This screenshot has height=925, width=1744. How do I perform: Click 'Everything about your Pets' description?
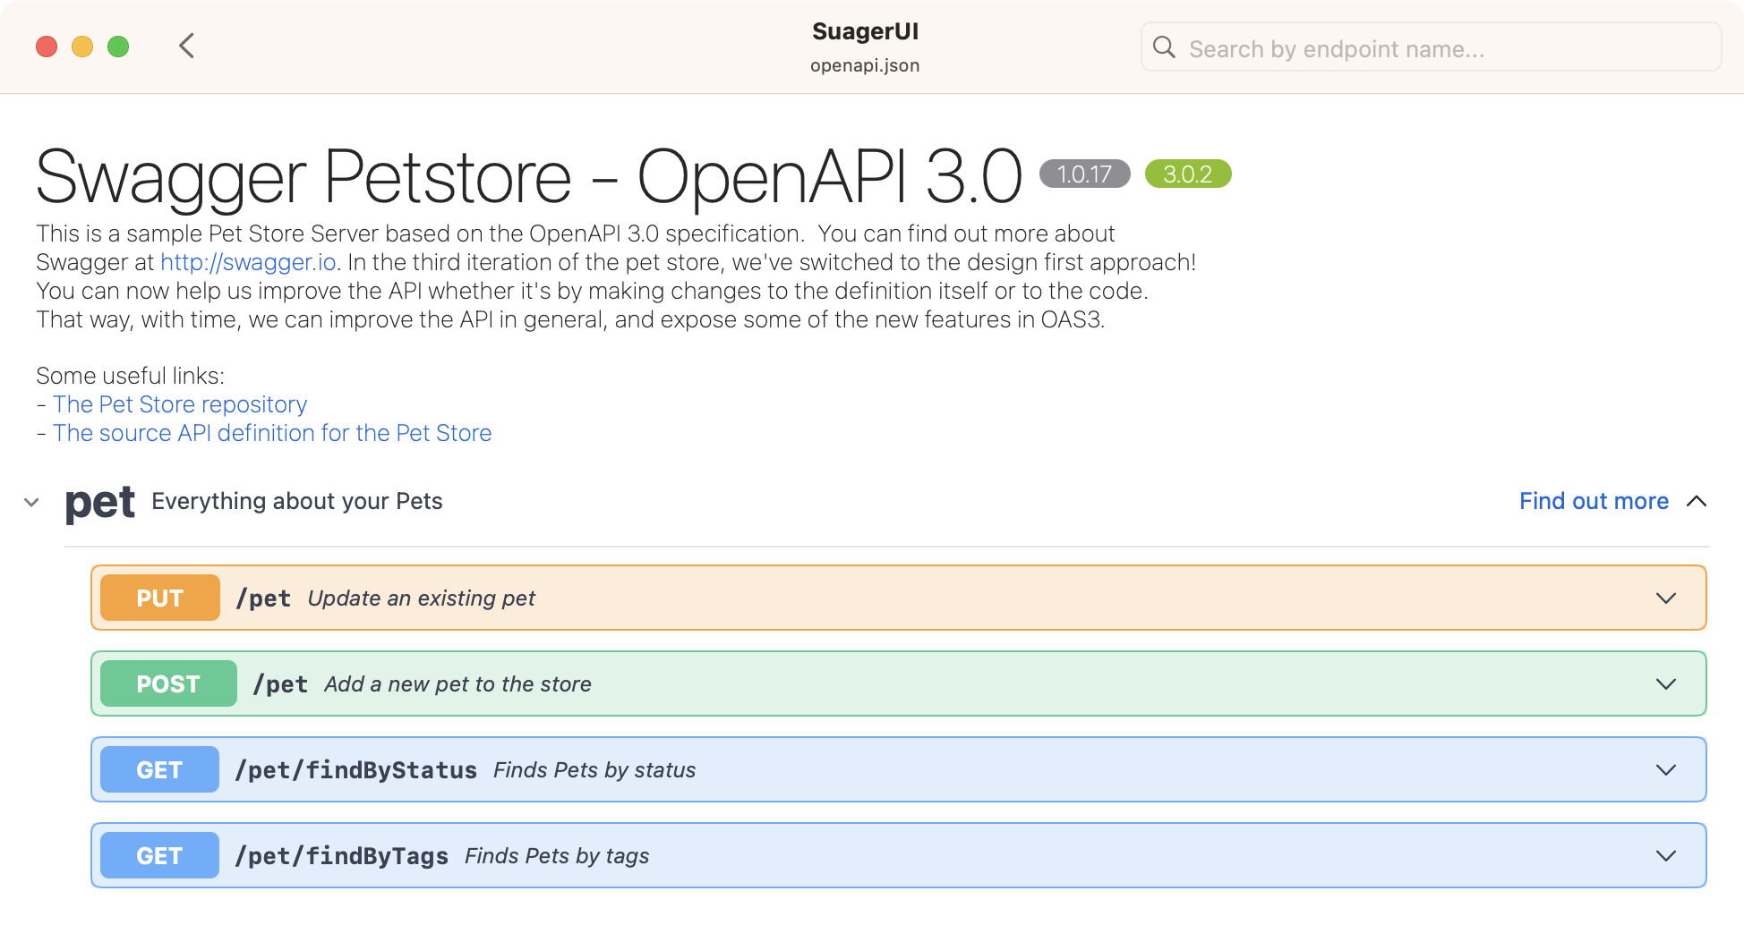(297, 501)
